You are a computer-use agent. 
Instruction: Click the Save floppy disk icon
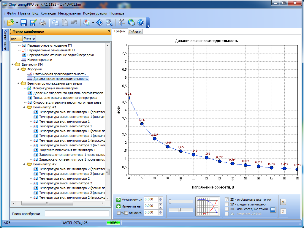(24, 22)
